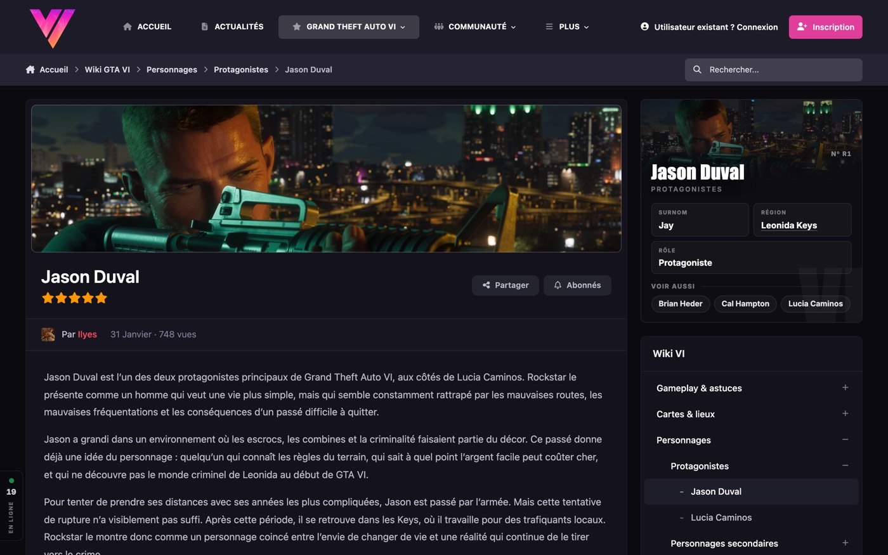
Task: Click author Ilyes avatar image
Action: click(48, 334)
